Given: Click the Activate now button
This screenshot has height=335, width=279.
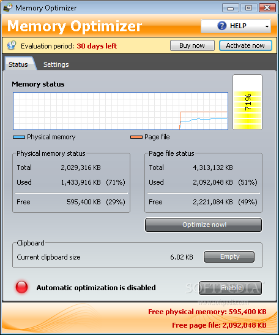Looking at the screenshot, I should (x=245, y=45).
